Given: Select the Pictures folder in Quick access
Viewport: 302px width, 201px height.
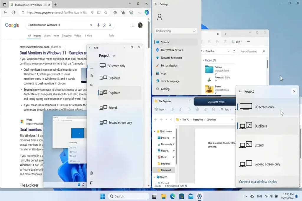Looking at the screenshot, I should (165, 151).
